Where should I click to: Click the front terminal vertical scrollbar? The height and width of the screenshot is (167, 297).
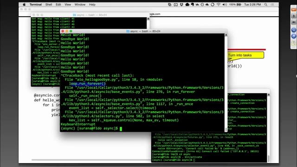pyautogui.click(x=226, y=83)
